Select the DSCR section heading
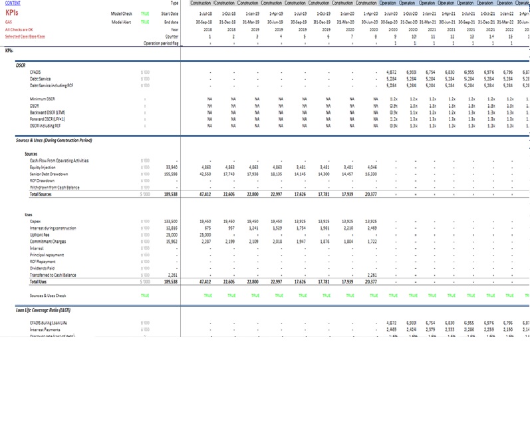The height and width of the screenshot is (424, 530). point(21,65)
